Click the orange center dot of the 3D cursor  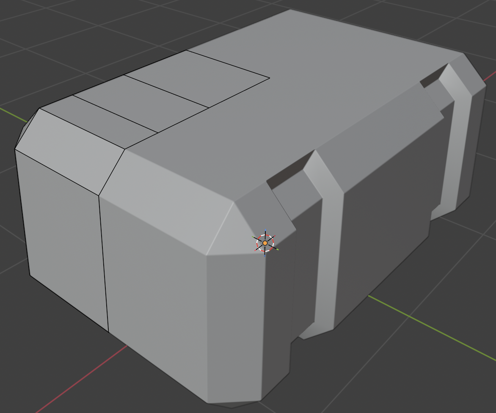point(265,243)
